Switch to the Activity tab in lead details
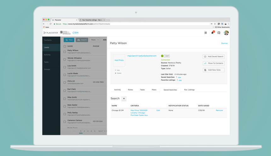 click(x=118, y=90)
